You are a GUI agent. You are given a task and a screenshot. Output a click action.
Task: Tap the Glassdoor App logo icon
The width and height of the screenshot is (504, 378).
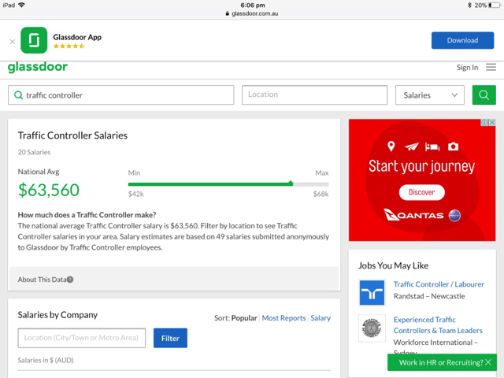click(34, 40)
